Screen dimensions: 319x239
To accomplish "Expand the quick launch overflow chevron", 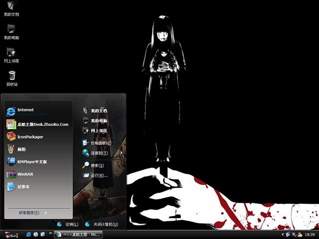I will pos(50,233).
